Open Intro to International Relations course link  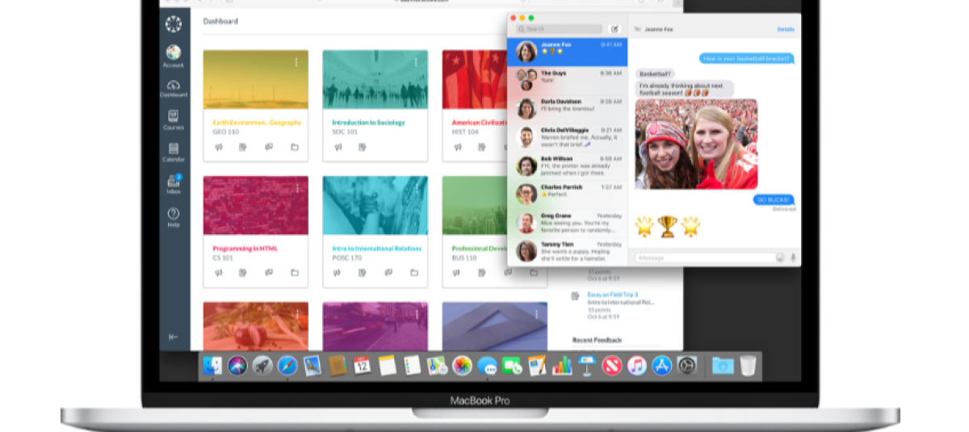[x=376, y=249]
